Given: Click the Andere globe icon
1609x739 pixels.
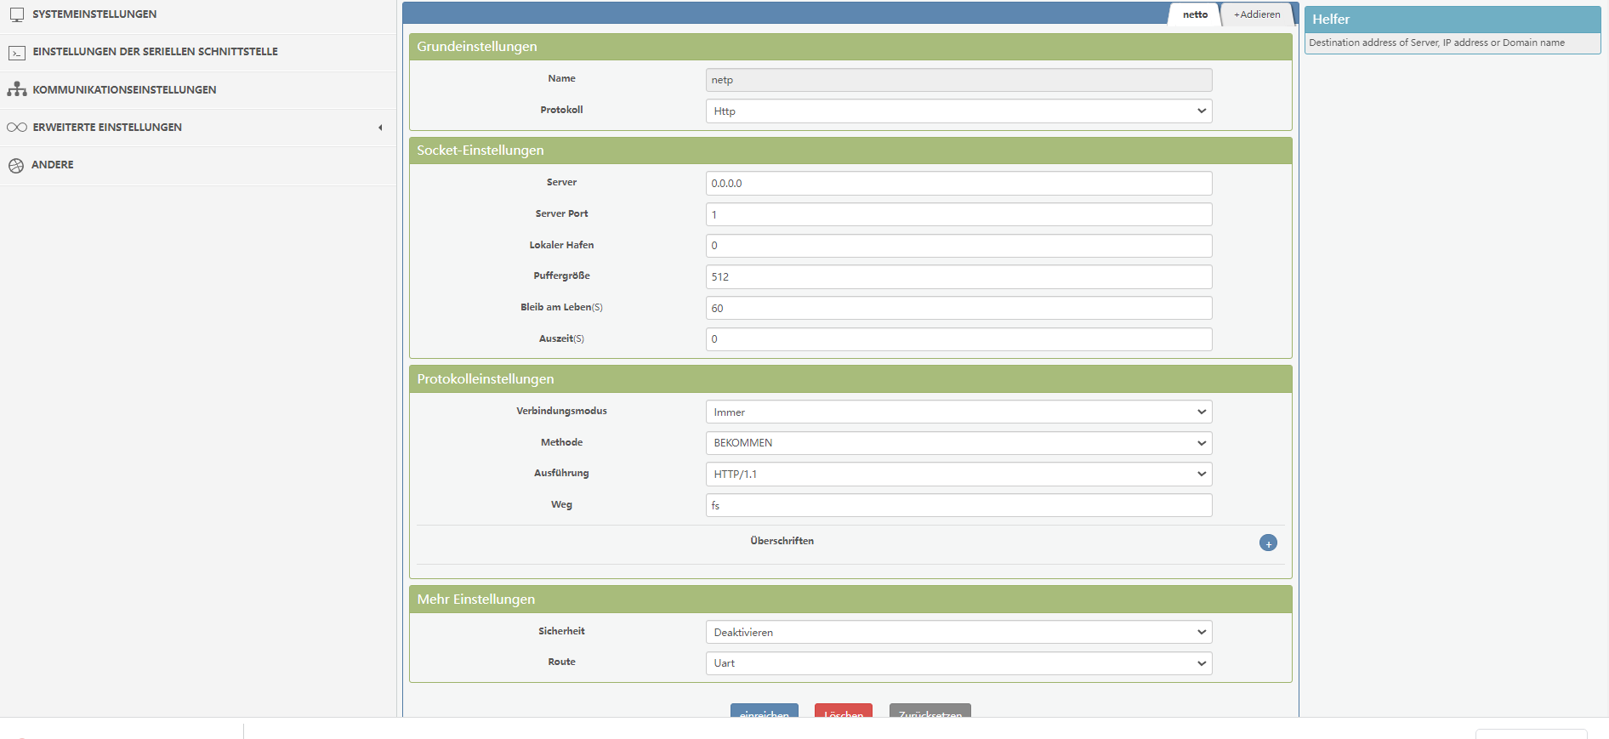Looking at the screenshot, I should click(x=16, y=166).
